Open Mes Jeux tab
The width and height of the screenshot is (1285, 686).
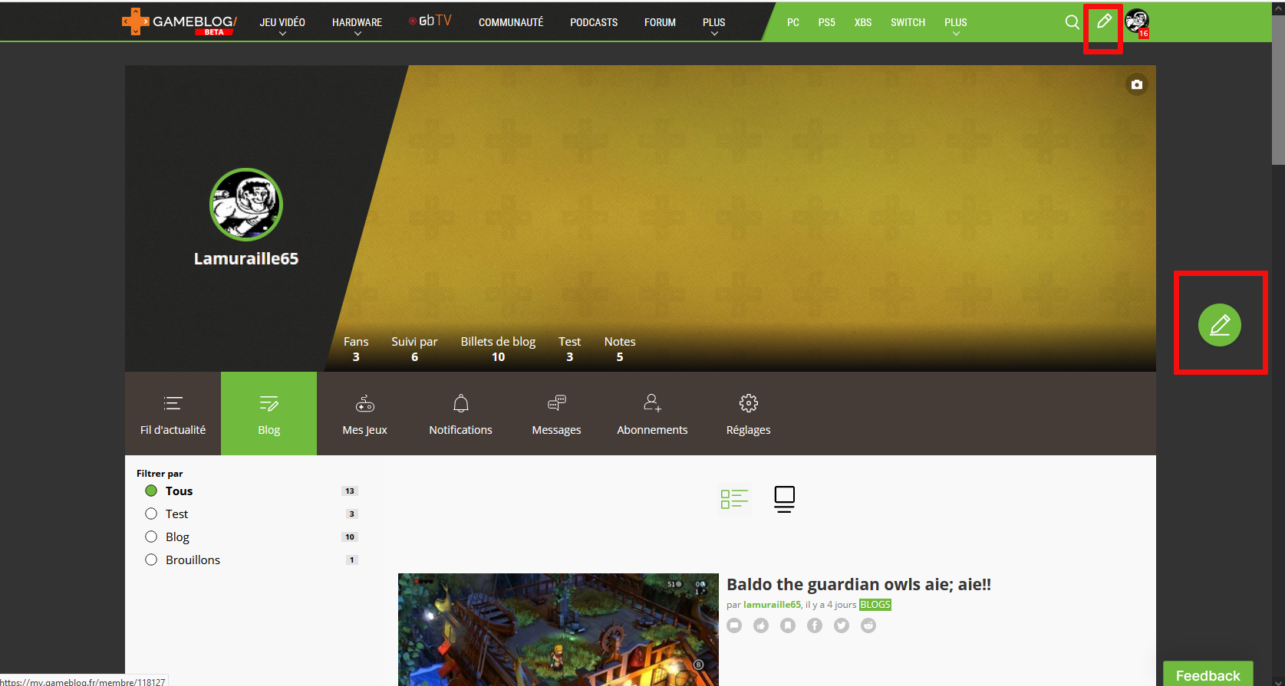(x=364, y=414)
